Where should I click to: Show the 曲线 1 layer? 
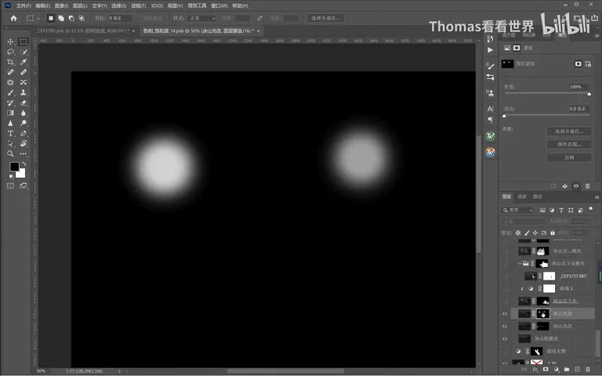505,288
